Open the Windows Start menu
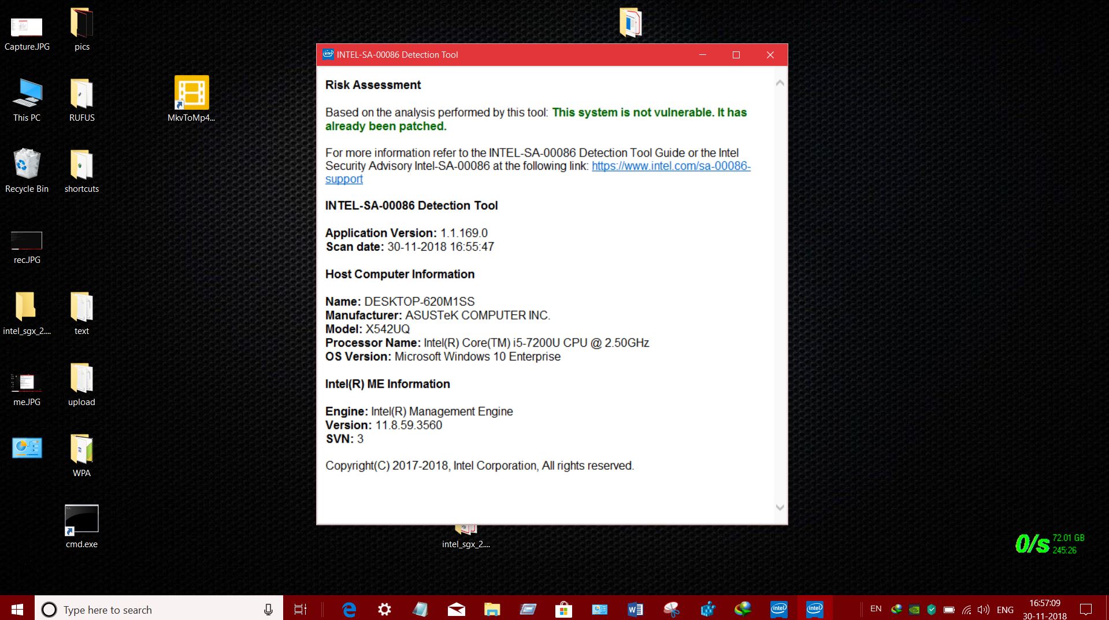 pyautogui.click(x=17, y=609)
